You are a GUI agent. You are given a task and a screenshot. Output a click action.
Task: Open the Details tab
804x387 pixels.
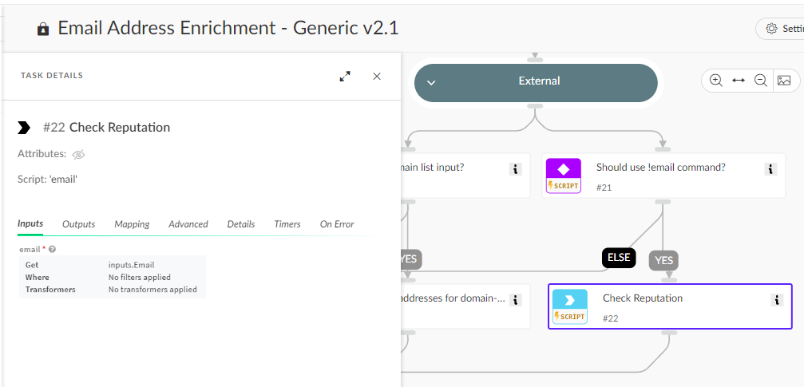click(x=241, y=224)
